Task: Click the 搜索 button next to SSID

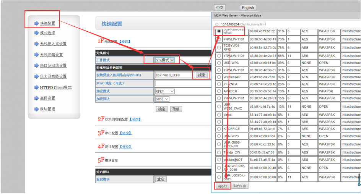Action: [x=202, y=75]
